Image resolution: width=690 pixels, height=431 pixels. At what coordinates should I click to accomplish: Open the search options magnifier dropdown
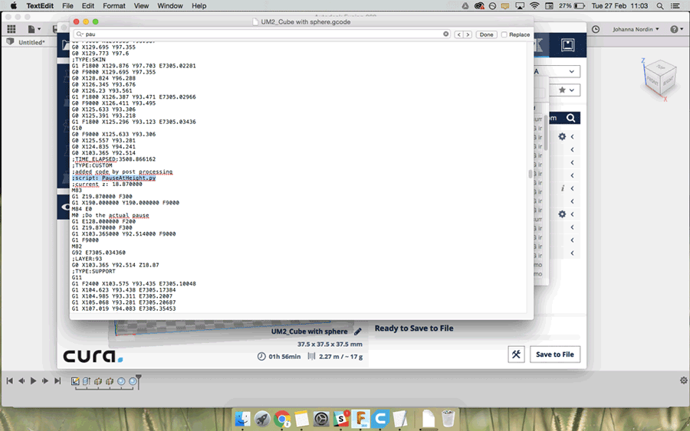click(x=79, y=34)
